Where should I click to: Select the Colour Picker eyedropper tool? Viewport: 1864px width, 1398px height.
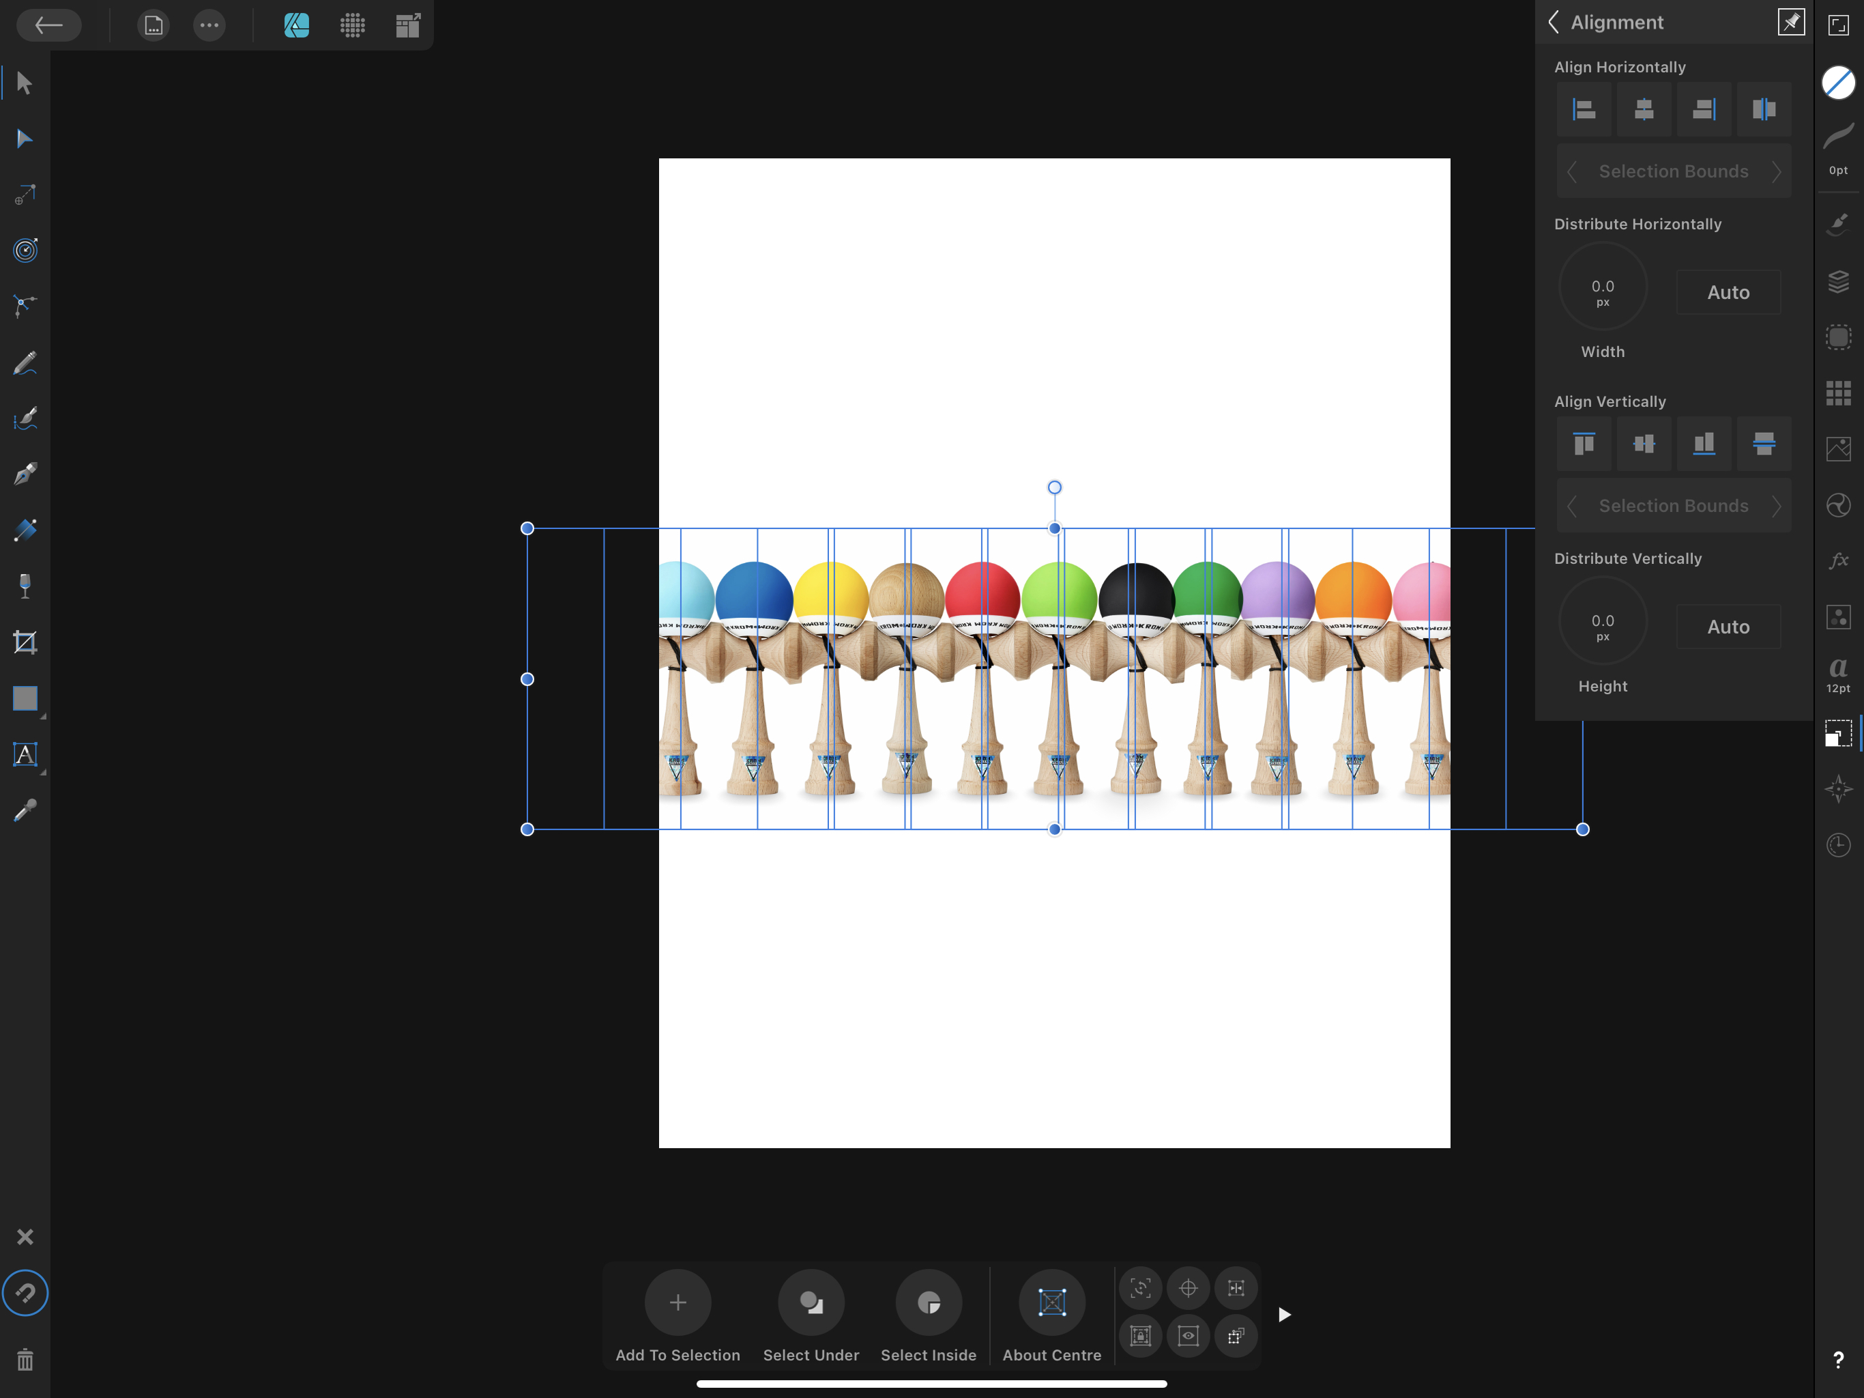click(x=25, y=810)
